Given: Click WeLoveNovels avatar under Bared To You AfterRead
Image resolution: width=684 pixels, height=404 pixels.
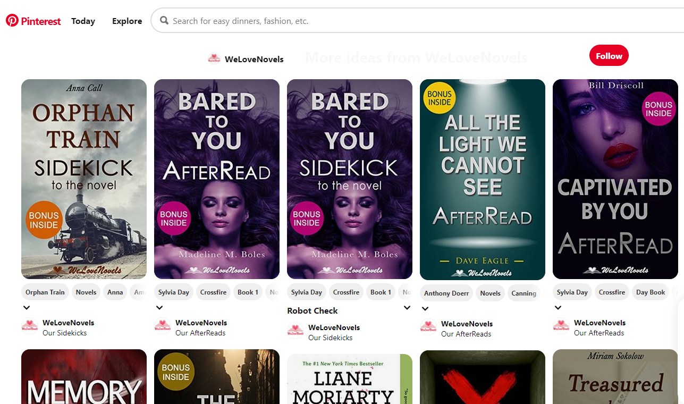Looking at the screenshot, I should [x=163, y=326].
